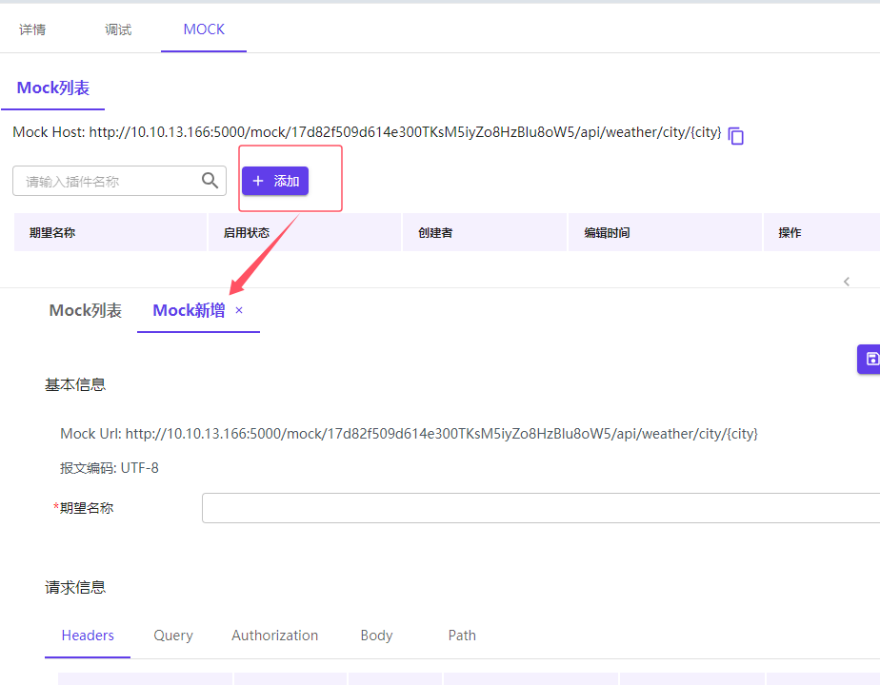The height and width of the screenshot is (685, 880).
Task: Open the Path request tab
Action: point(462,636)
